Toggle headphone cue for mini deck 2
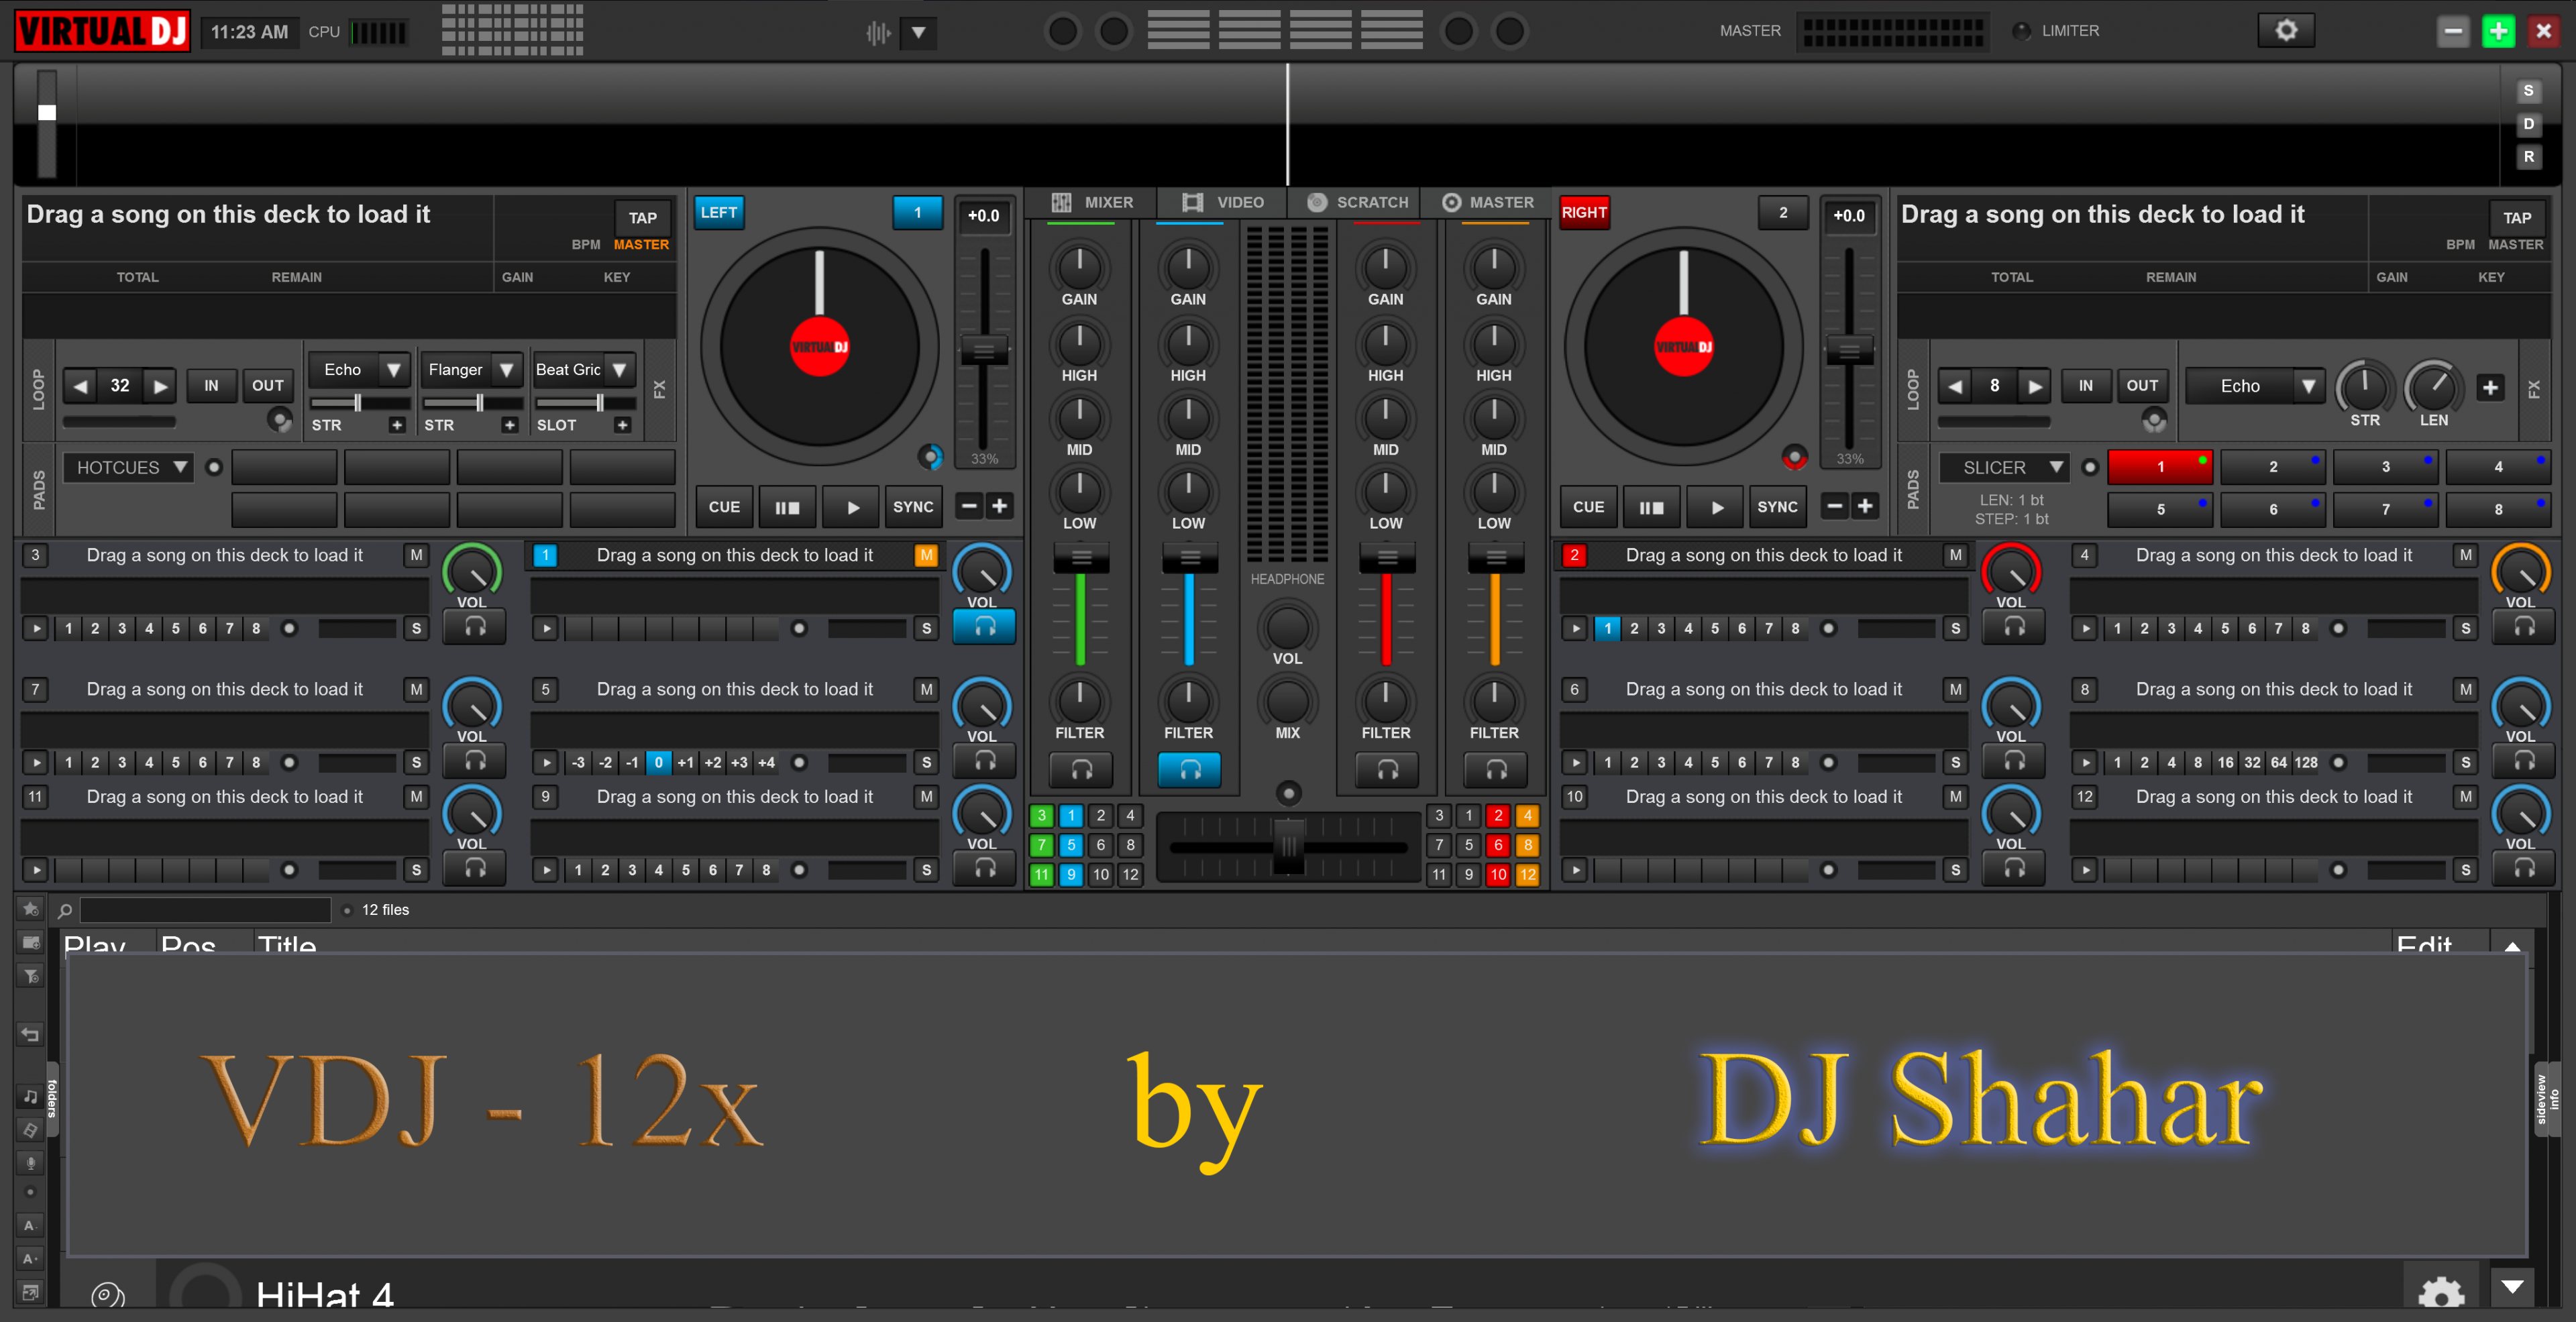The image size is (2576, 1322). pos(2013,626)
